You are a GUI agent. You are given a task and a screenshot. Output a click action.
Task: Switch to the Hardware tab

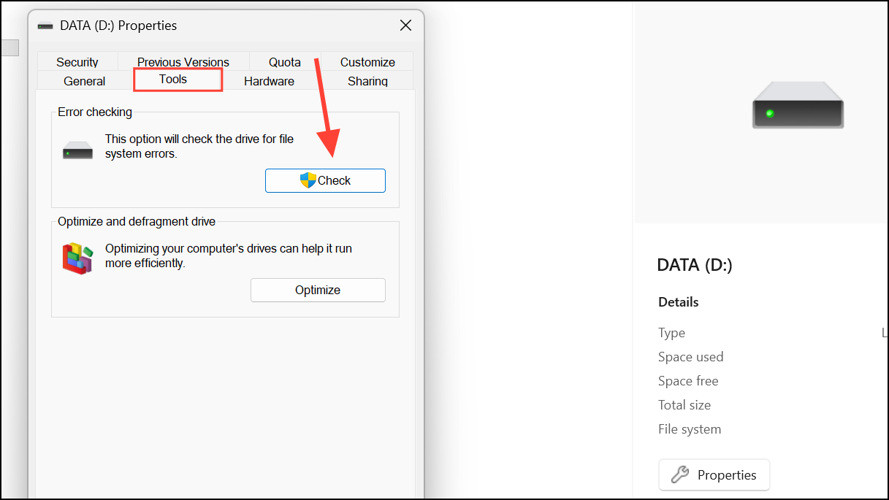click(270, 81)
